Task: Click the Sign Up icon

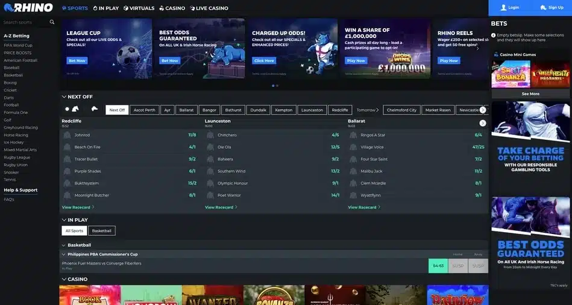Action: pyautogui.click(x=543, y=7)
